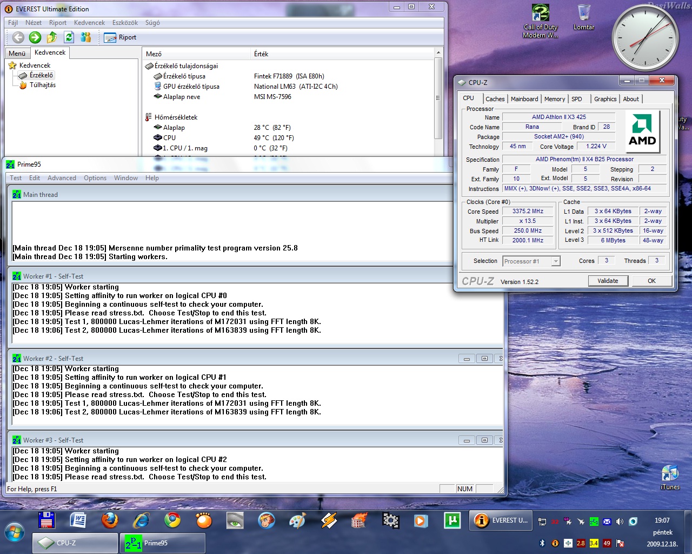Select the Túlhajtás tree item

click(37, 85)
